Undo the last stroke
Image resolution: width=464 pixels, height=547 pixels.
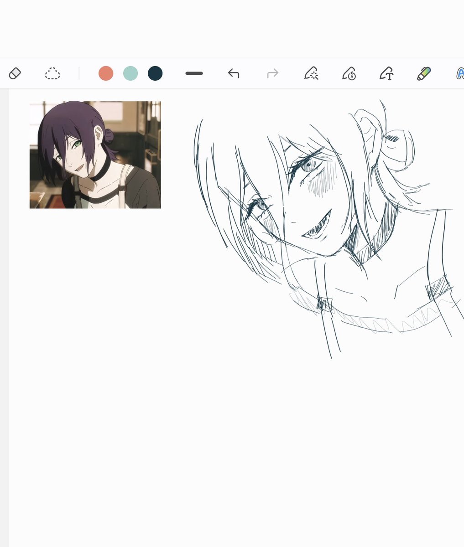(234, 73)
